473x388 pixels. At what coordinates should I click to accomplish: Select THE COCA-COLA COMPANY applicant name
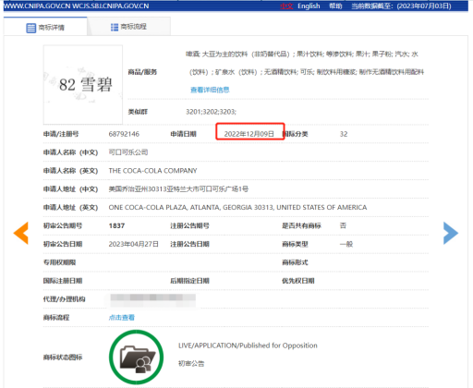(x=152, y=171)
